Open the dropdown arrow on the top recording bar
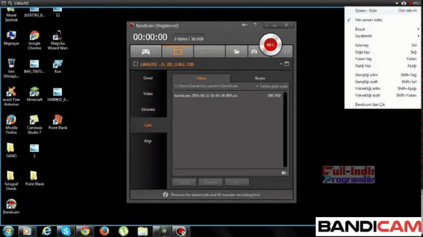The height and width of the screenshot is (237, 423). click(397, 3)
